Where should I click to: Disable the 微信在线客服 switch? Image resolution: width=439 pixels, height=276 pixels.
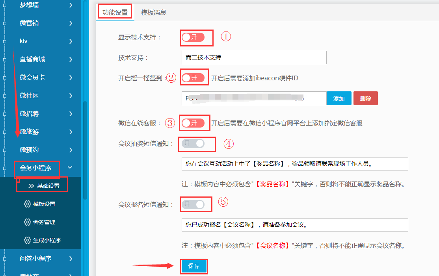(x=193, y=123)
